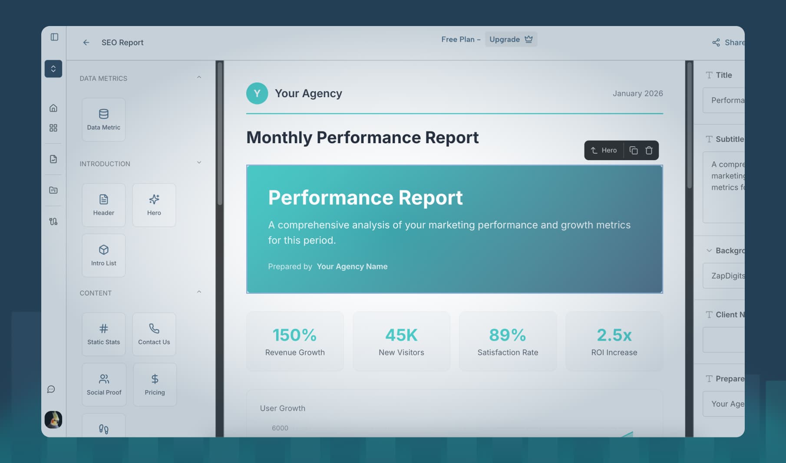Click the Intro List block icon
786x463 pixels.
point(103,255)
